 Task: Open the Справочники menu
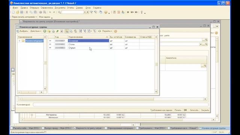tap(46, 7)
